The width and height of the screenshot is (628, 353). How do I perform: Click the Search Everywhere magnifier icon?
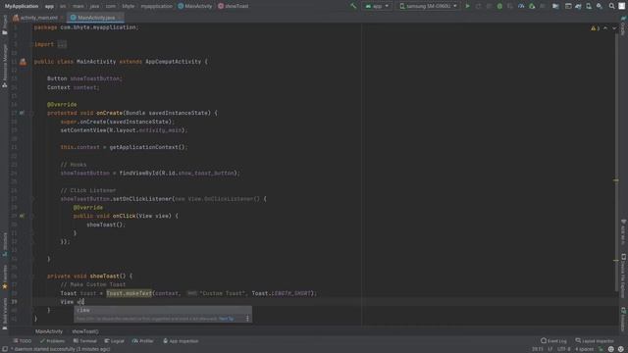click(611, 6)
